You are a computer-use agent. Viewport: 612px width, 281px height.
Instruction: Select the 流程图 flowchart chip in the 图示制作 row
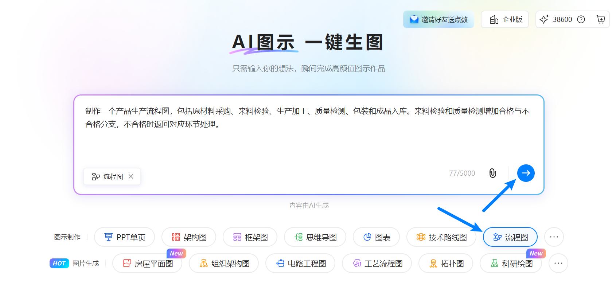(x=510, y=237)
